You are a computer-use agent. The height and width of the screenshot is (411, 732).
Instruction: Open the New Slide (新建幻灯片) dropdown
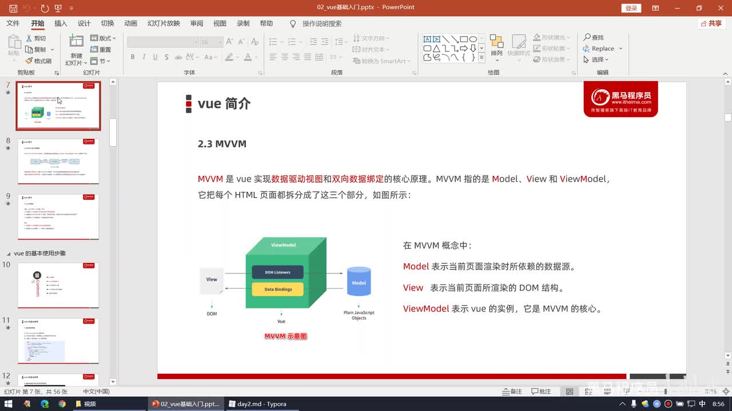click(x=76, y=59)
